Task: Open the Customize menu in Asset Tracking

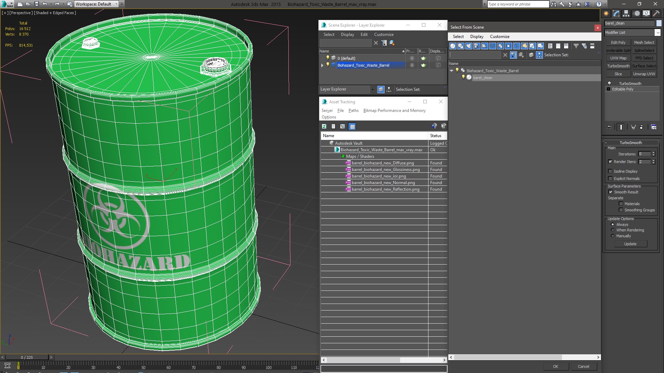Action: [x=384, y=34]
